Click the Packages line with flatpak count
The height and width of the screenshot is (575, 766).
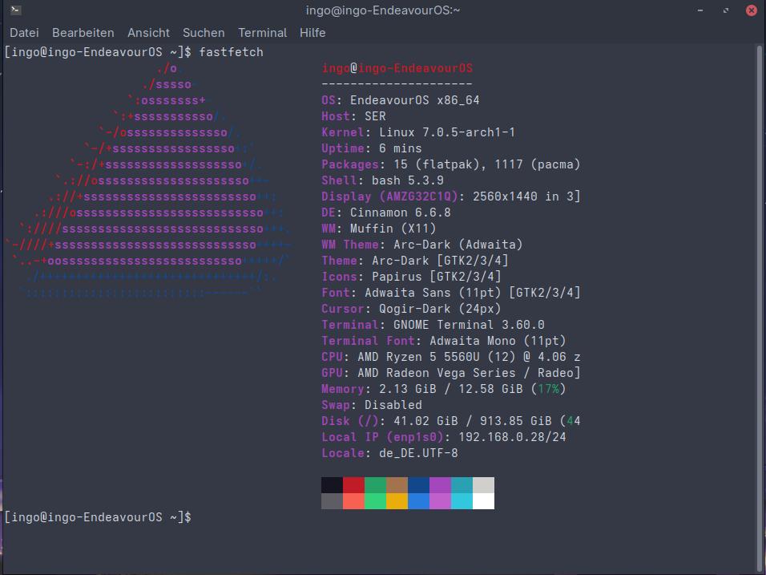click(x=451, y=164)
